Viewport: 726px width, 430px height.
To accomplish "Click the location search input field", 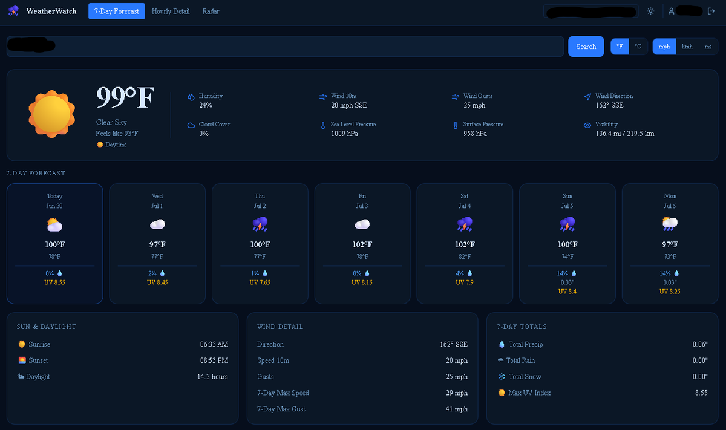I will (x=286, y=47).
